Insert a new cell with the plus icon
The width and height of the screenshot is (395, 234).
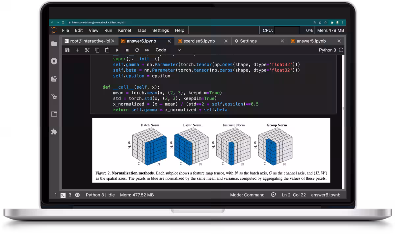coord(77,50)
